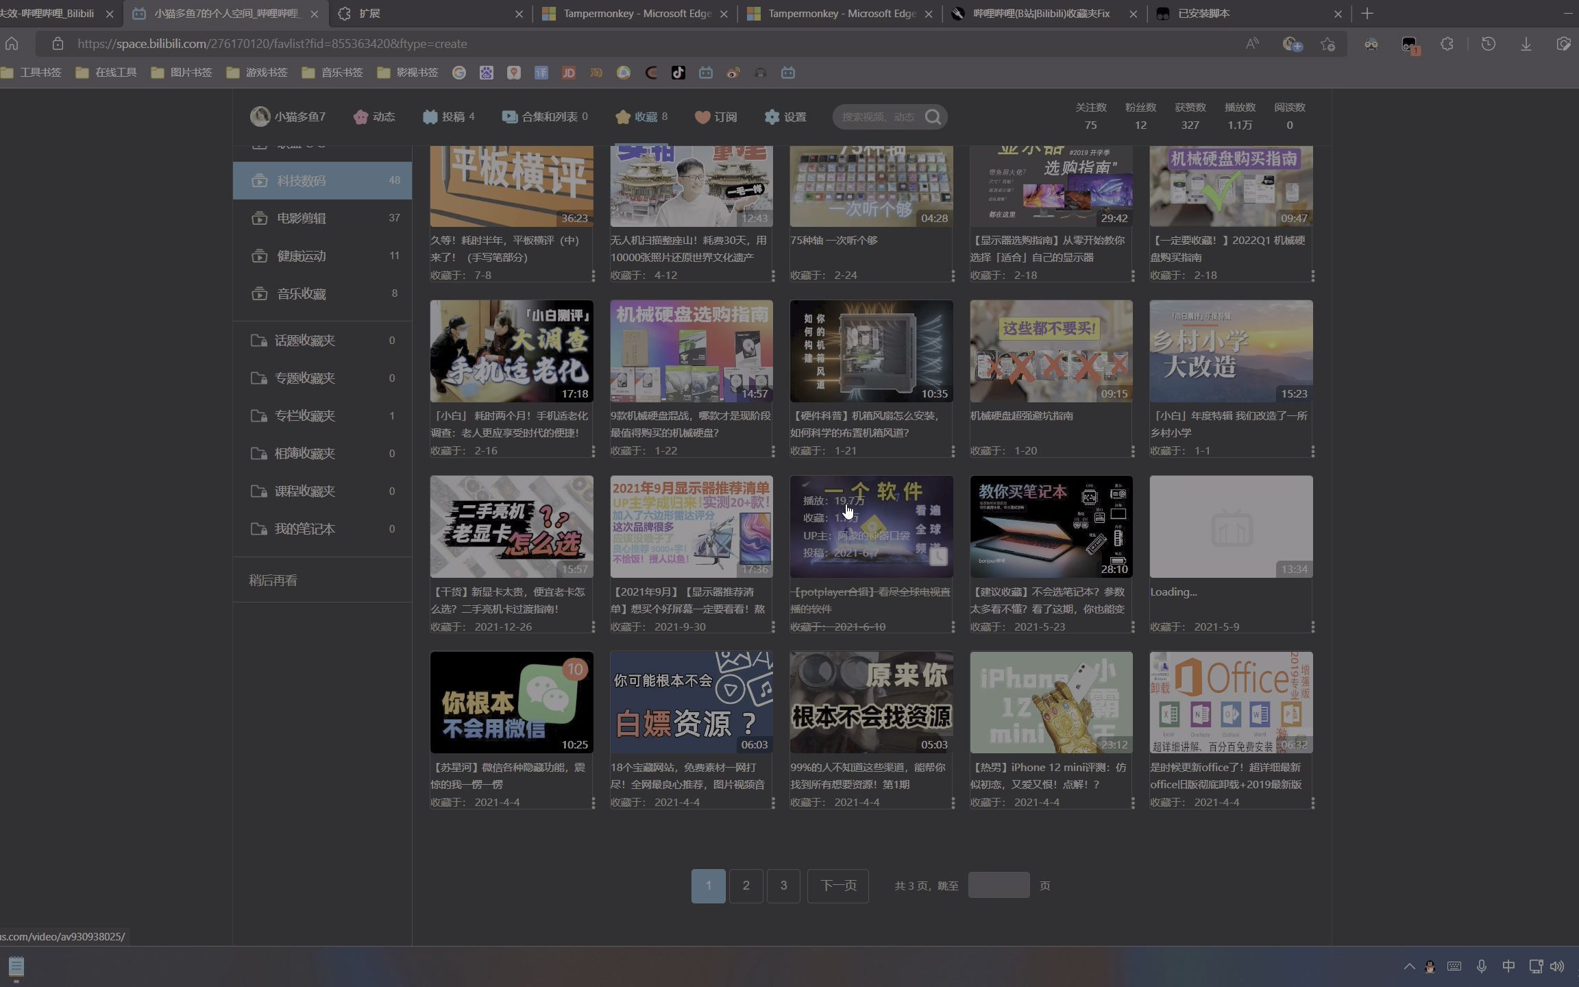Open 稍后再看 list

tap(273, 581)
